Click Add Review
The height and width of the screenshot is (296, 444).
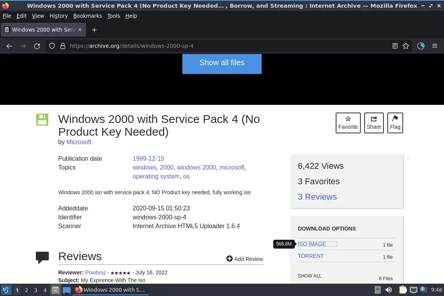coord(245,259)
